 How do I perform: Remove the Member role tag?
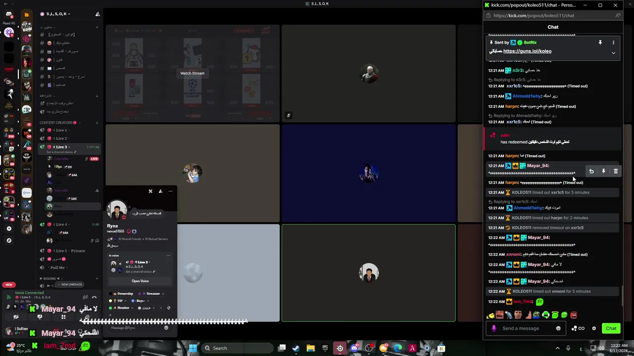[133, 308]
